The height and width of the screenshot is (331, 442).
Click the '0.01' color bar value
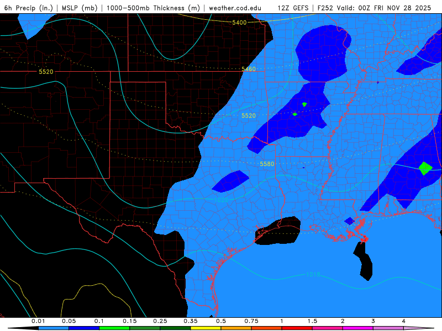pos(38,321)
